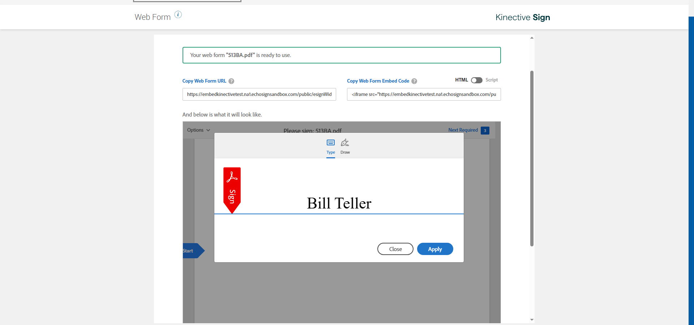The image size is (694, 325).
Task: Click the Start arrow flag
Action: click(x=193, y=251)
